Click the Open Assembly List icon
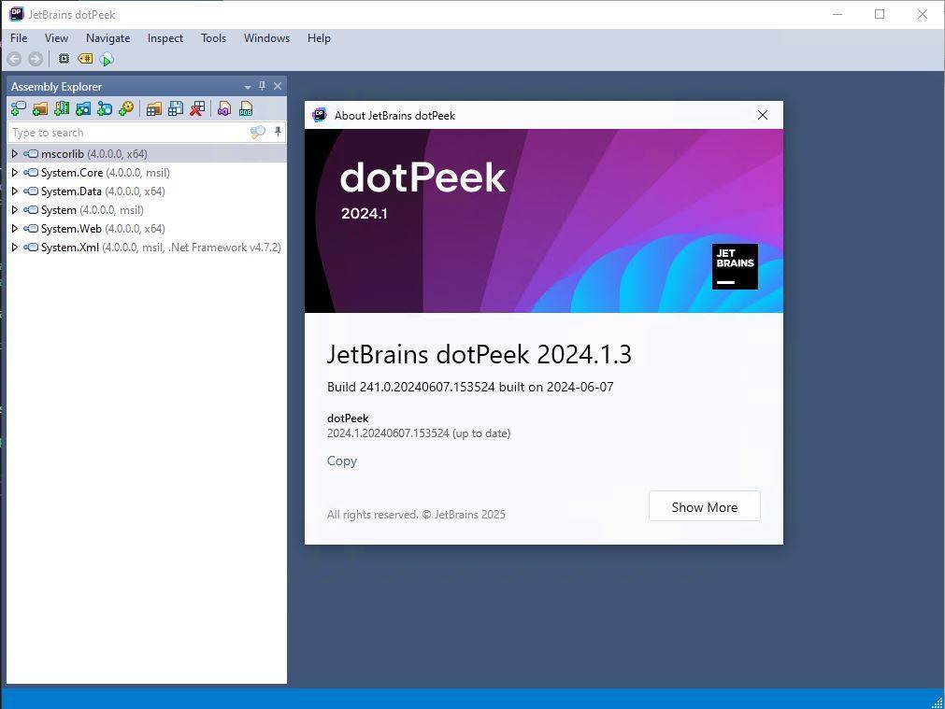 pyautogui.click(x=153, y=108)
